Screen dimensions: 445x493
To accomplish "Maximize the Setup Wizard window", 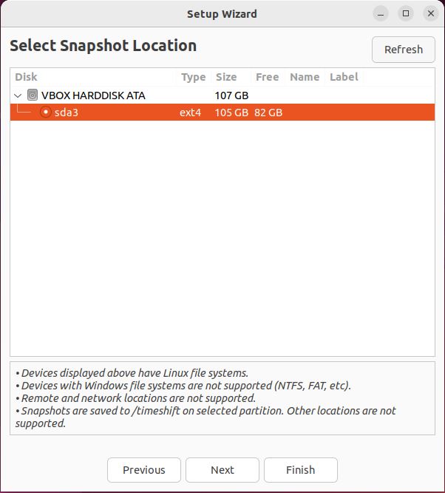I will point(406,13).
